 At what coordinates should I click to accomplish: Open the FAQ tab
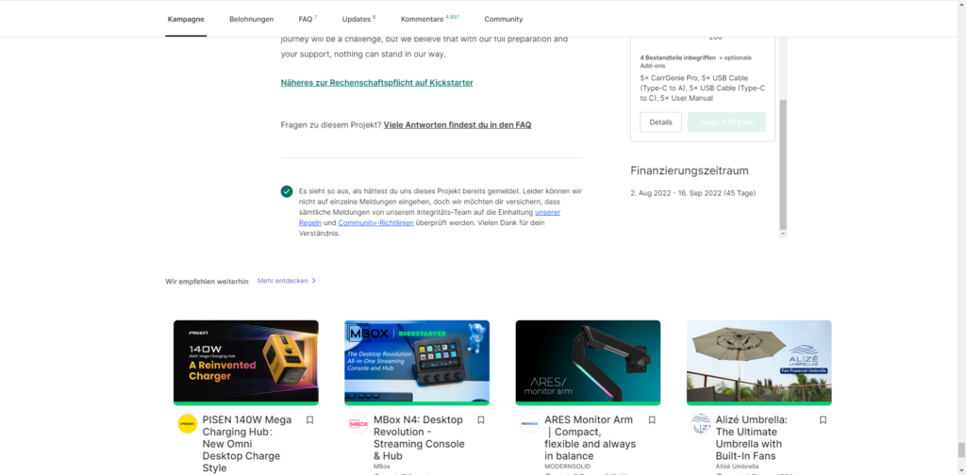tap(308, 19)
